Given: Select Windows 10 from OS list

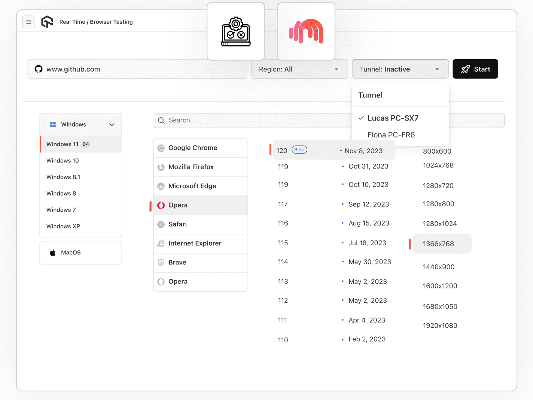Looking at the screenshot, I should [63, 161].
